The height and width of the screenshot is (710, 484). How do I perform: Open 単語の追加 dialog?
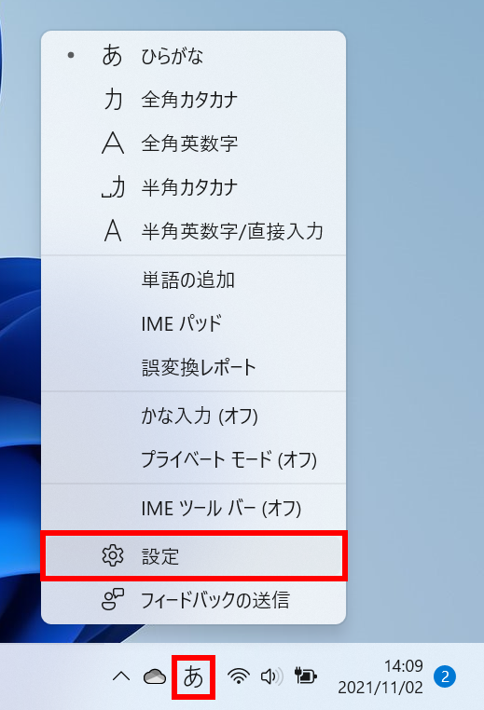coord(194,280)
